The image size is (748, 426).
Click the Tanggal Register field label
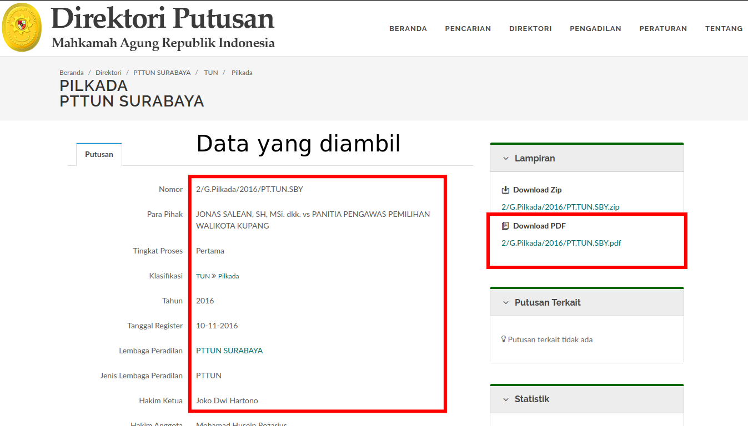155,326
